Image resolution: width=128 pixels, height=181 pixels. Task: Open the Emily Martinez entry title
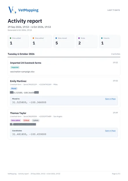click(18, 81)
